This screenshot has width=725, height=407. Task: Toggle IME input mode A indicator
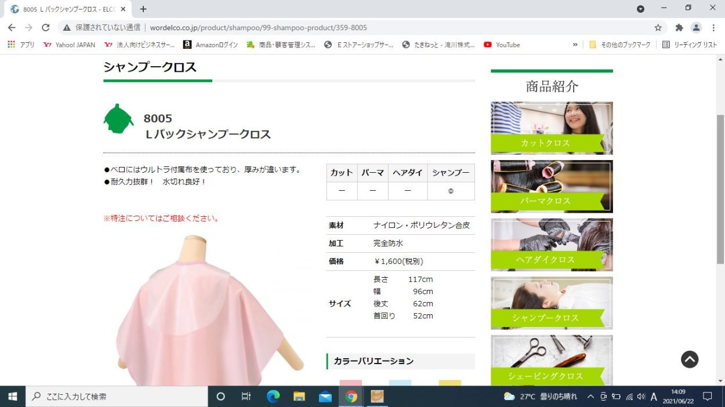point(654,397)
